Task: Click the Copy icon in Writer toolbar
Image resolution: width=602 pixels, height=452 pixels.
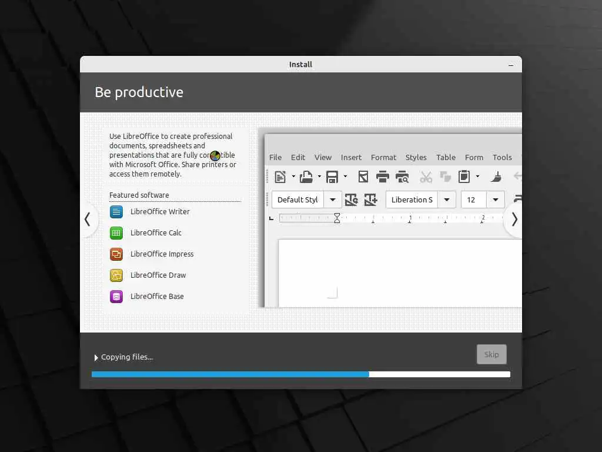Action: coord(445,177)
